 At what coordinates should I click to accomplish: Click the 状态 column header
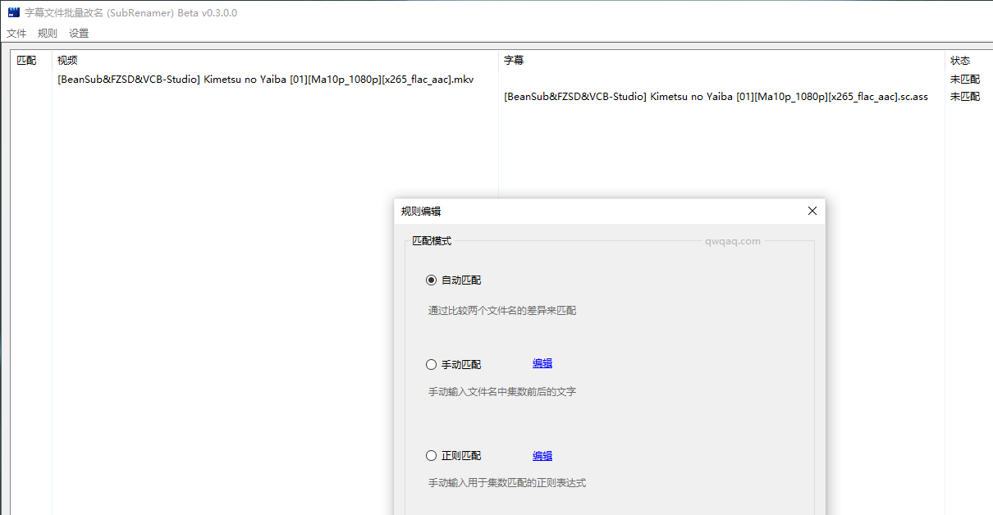960,61
